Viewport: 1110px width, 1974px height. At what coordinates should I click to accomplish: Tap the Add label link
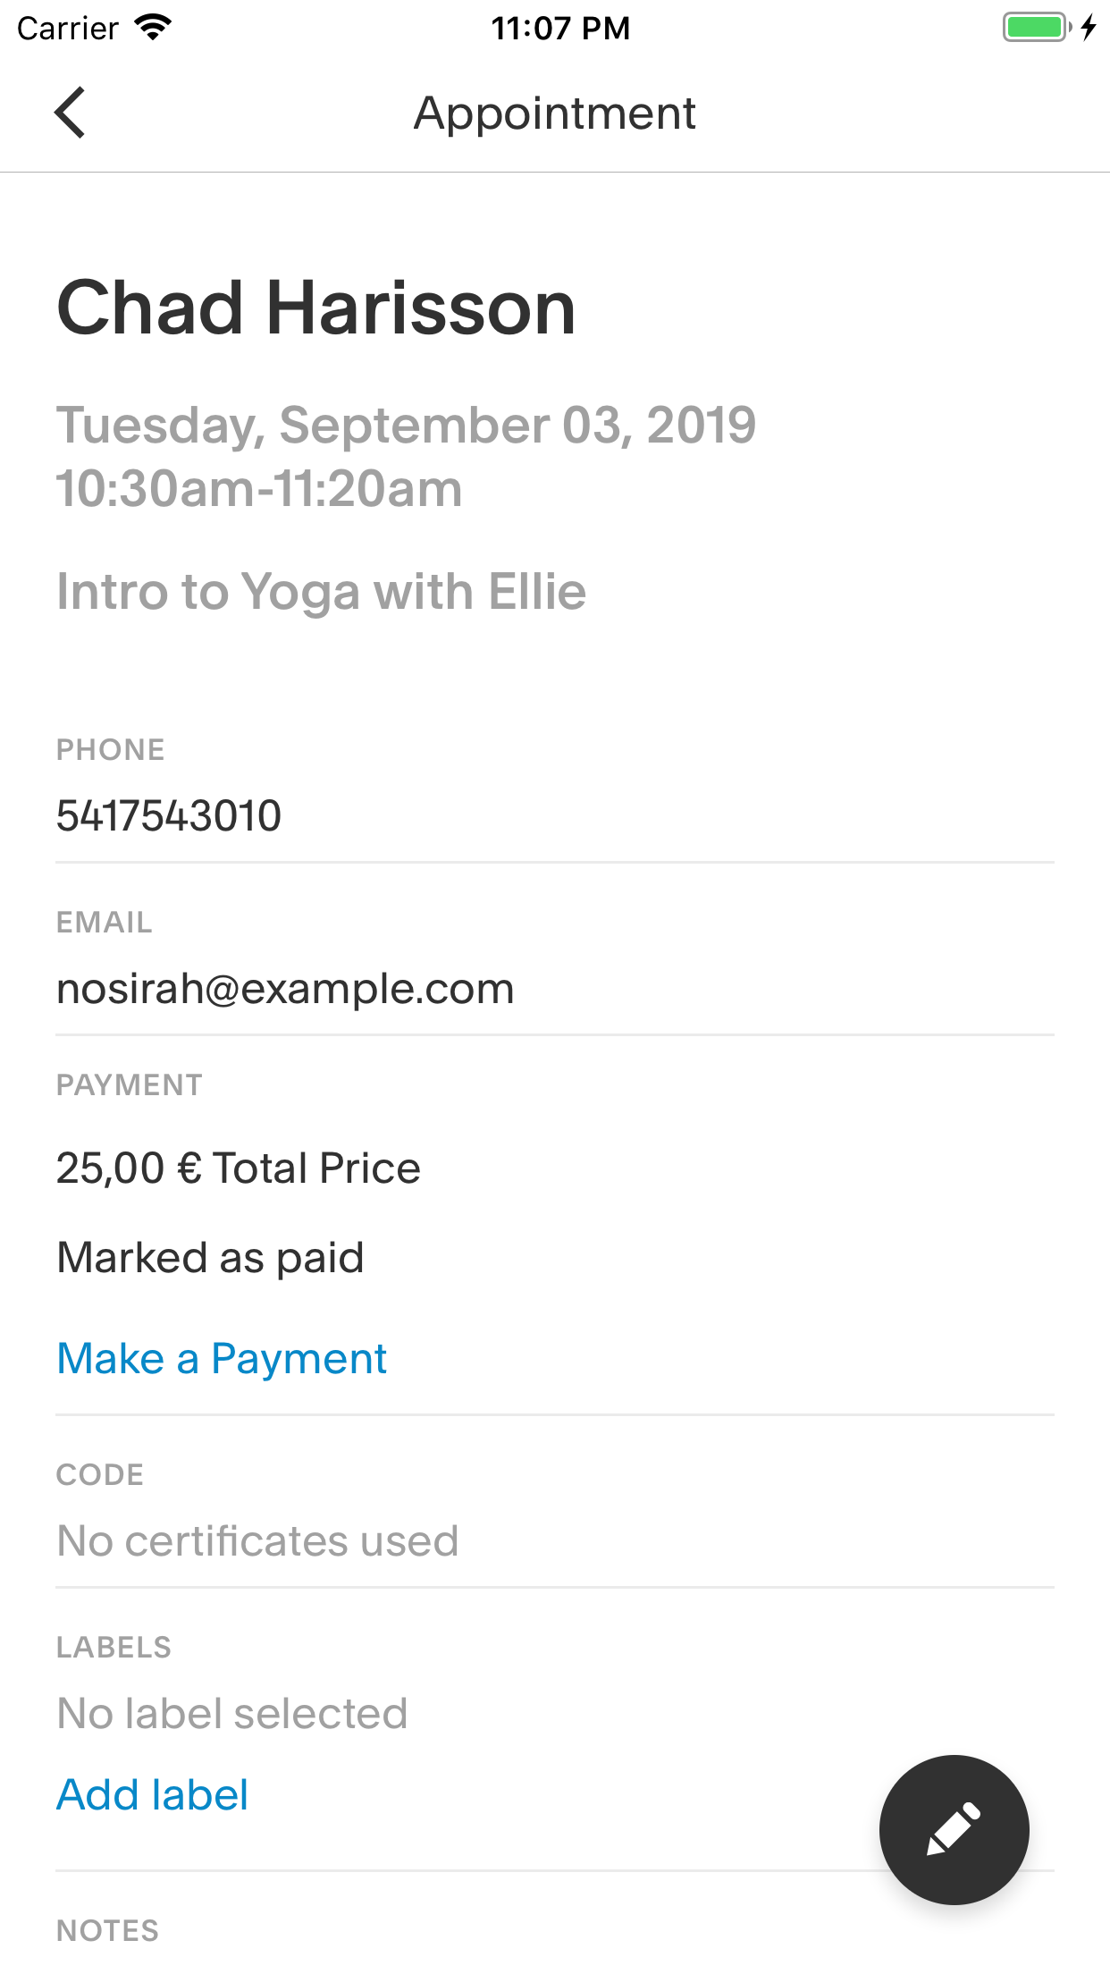153,1794
